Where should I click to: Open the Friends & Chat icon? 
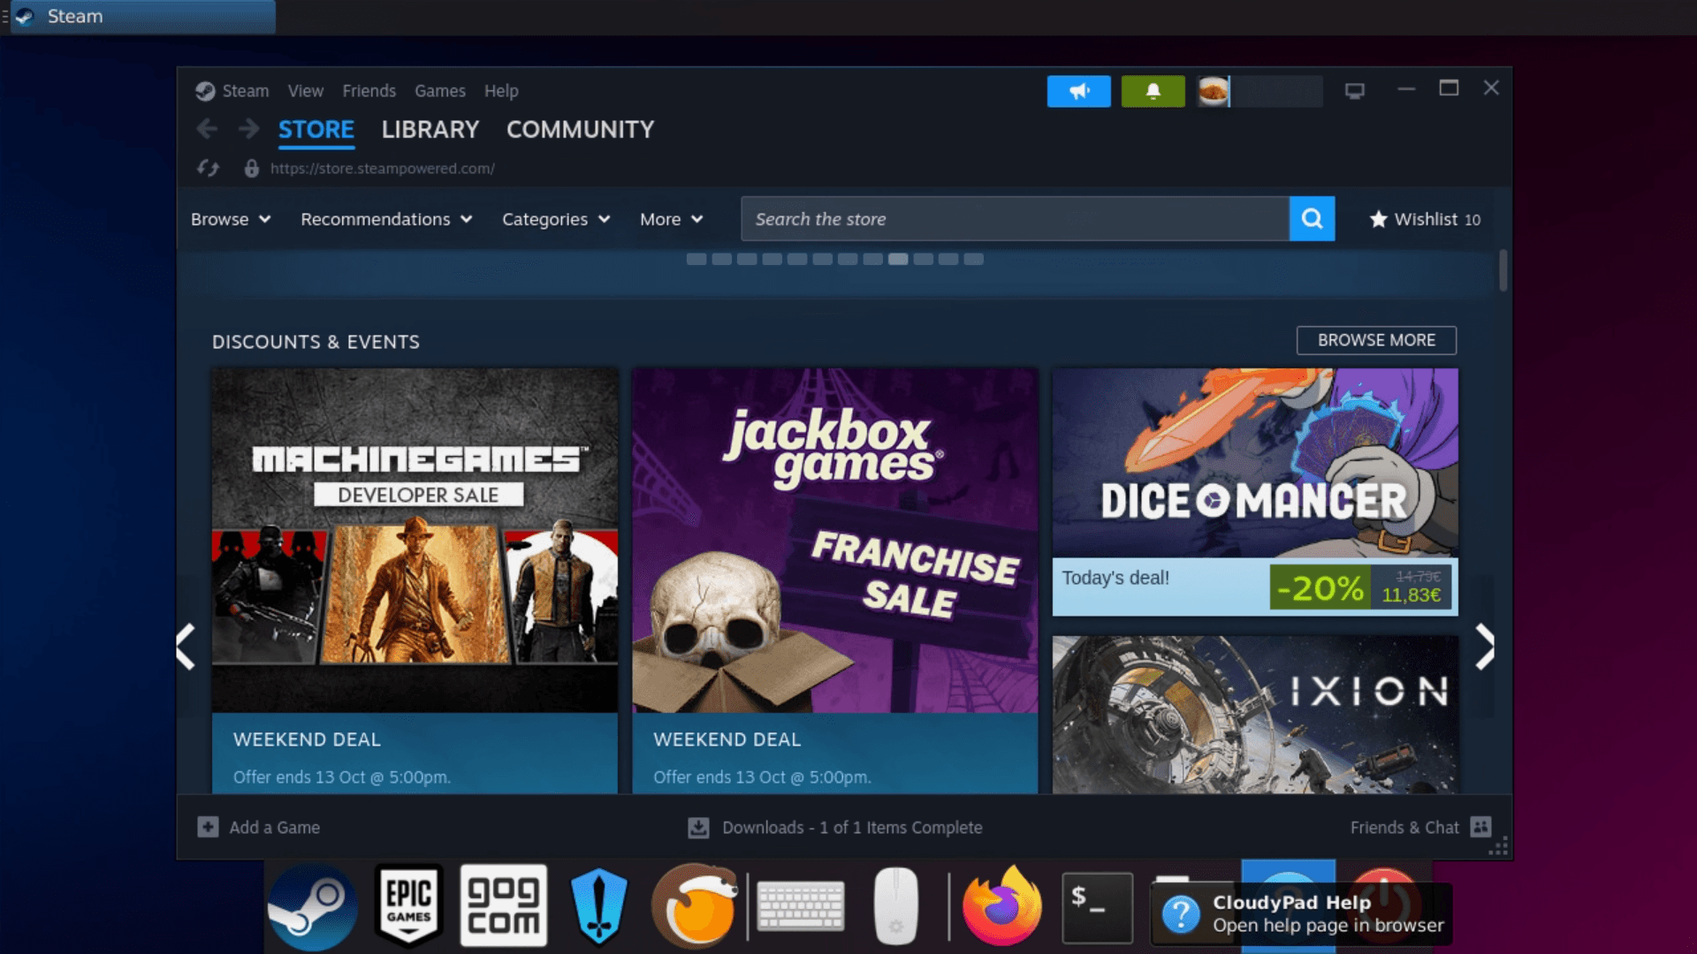point(1480,827)
